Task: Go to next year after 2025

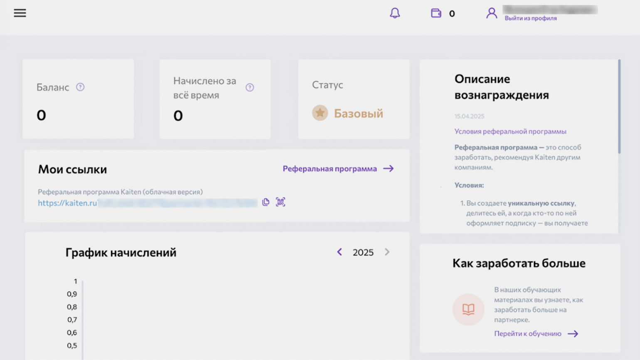Action: coord(387,252)
